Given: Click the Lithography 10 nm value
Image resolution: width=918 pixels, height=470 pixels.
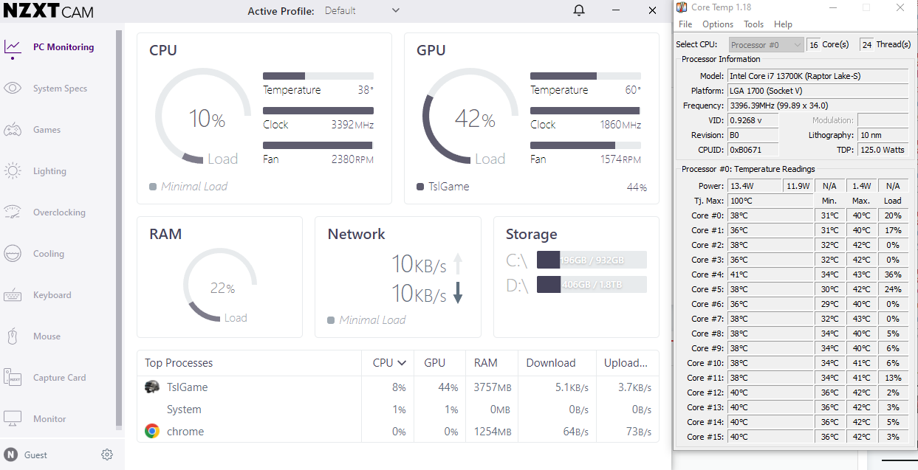Looking at the screenshot, I should coord(883,135).
